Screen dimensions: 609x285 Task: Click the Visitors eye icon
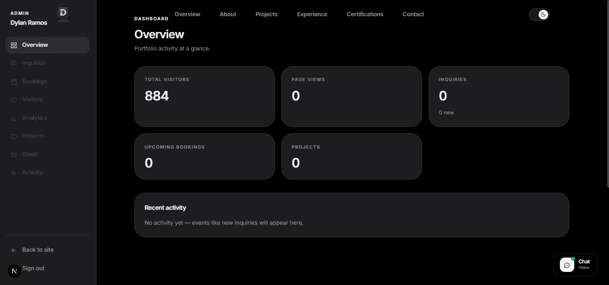14,100
